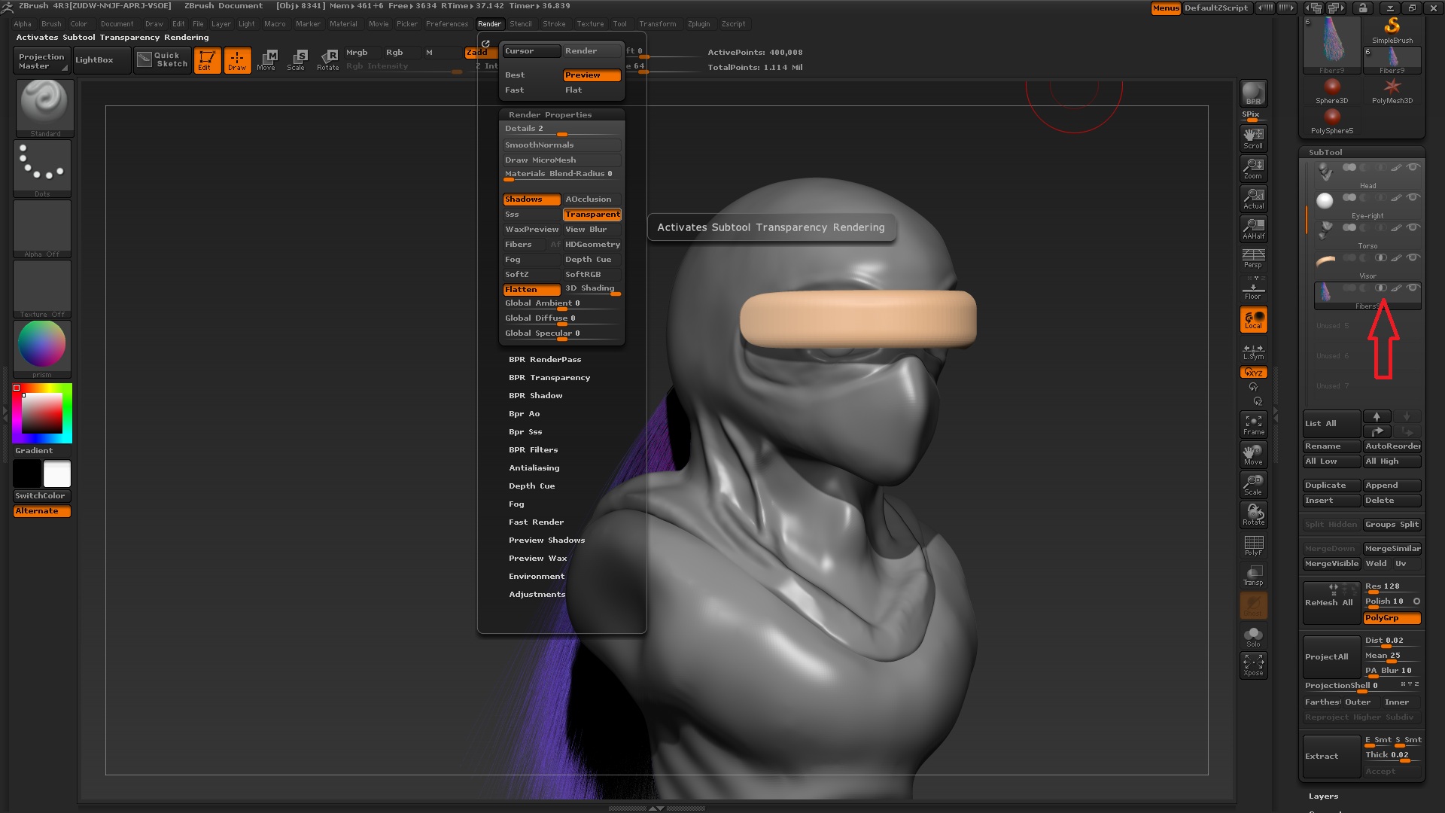
Task: Toggle Solo mode
Action: click(x=1253, y=637)
